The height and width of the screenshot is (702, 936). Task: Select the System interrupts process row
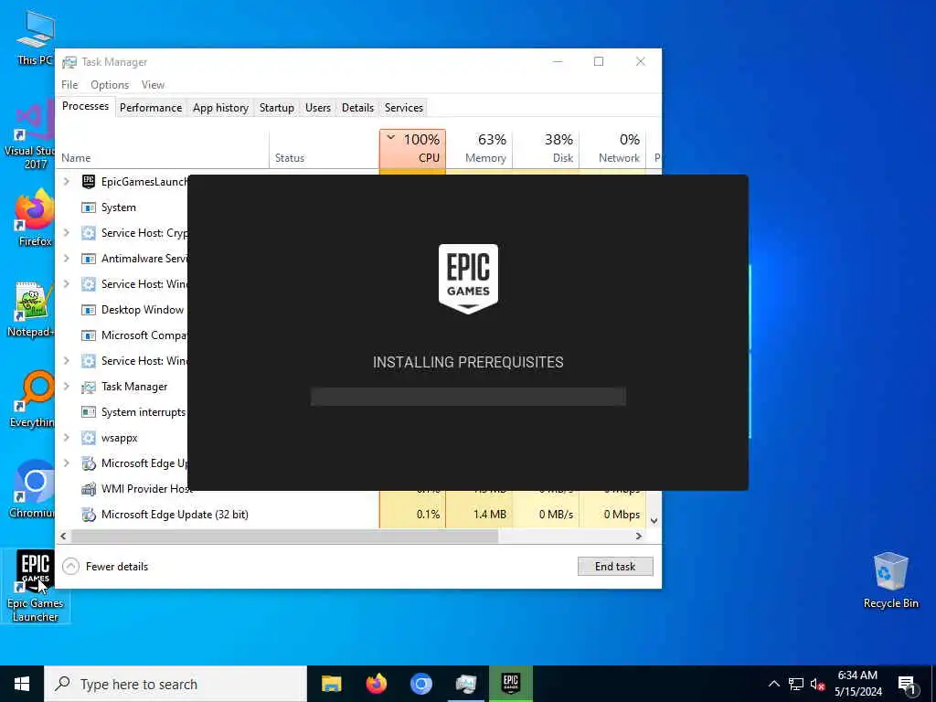coord(122,412)
